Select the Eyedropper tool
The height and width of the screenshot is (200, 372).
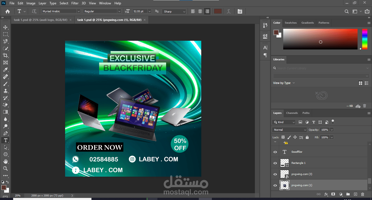point(5,70)
